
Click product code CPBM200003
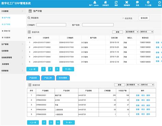point(41,105)
